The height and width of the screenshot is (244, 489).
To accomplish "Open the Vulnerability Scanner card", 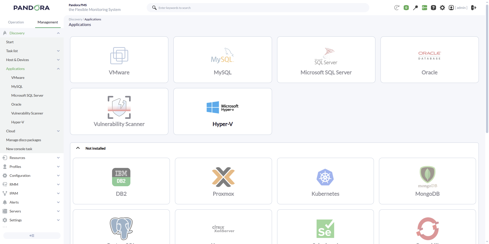I will click(x=119, y=111).
